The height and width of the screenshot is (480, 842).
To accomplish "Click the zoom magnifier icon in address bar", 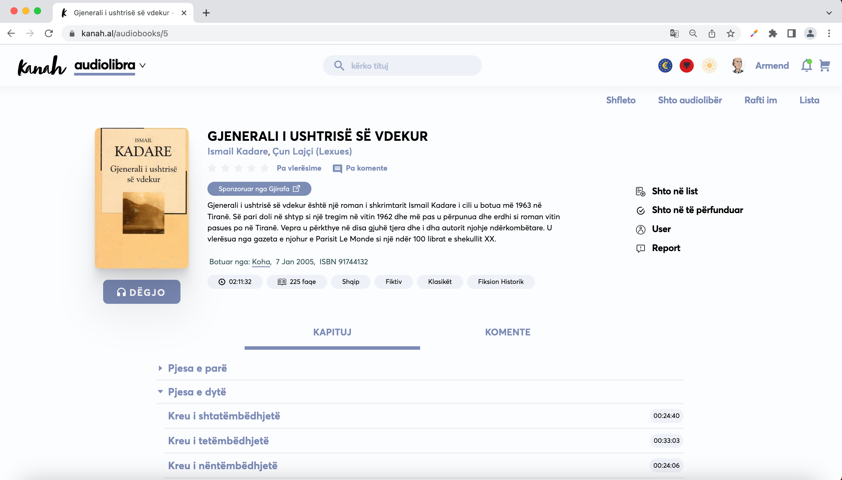I will pos(693,33).
